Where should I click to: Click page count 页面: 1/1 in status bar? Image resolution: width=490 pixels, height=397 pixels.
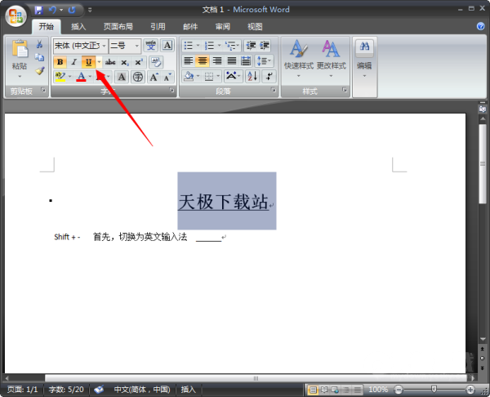22,390
